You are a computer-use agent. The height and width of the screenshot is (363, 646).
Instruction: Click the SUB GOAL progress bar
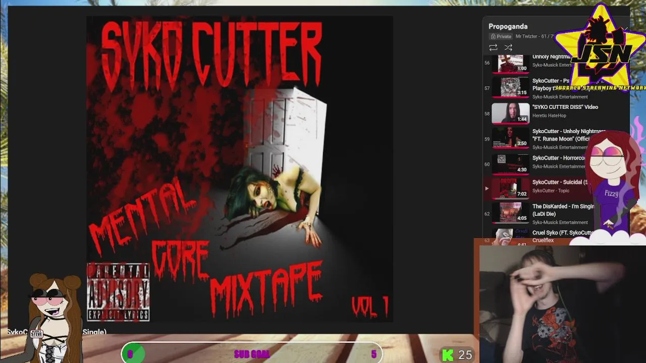tap(252, 354)
